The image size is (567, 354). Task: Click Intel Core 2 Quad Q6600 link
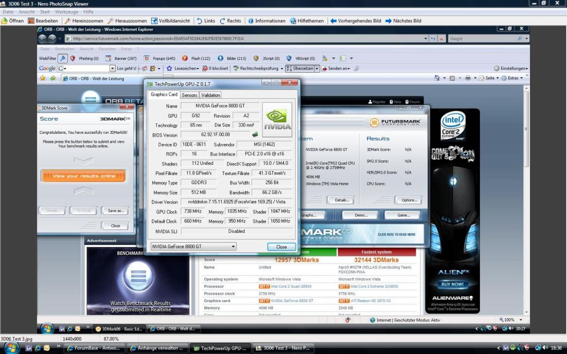click(x=291, y=286)
